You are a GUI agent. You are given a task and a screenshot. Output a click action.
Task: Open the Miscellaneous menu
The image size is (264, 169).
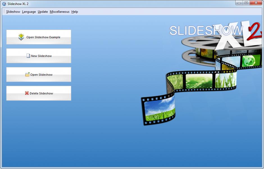(60, 12)
